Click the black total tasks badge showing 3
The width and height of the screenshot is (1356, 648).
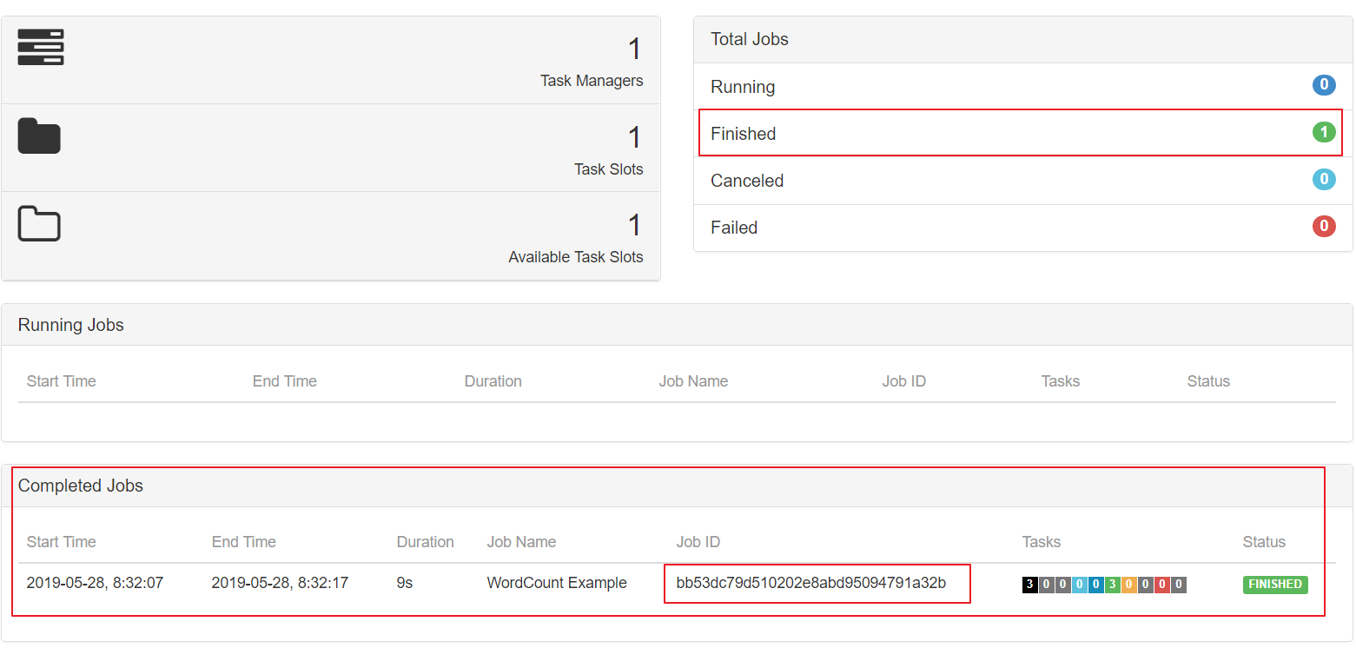tap(1030, 585)
